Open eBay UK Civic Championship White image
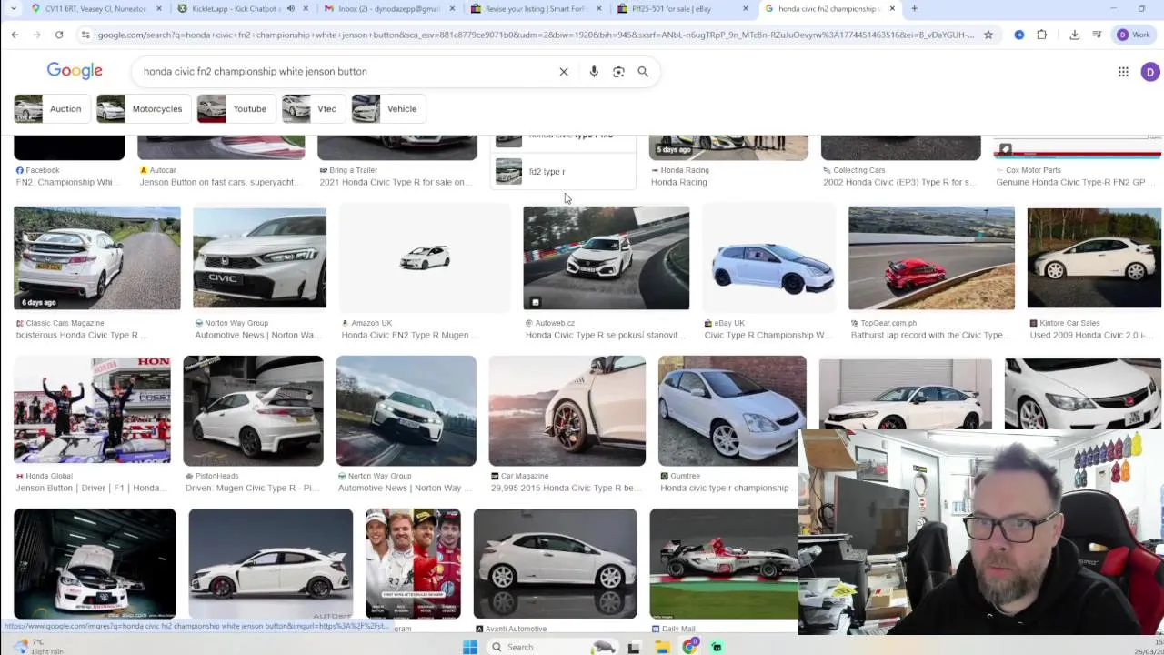The image size is (1164, 655). pos(768,257)
